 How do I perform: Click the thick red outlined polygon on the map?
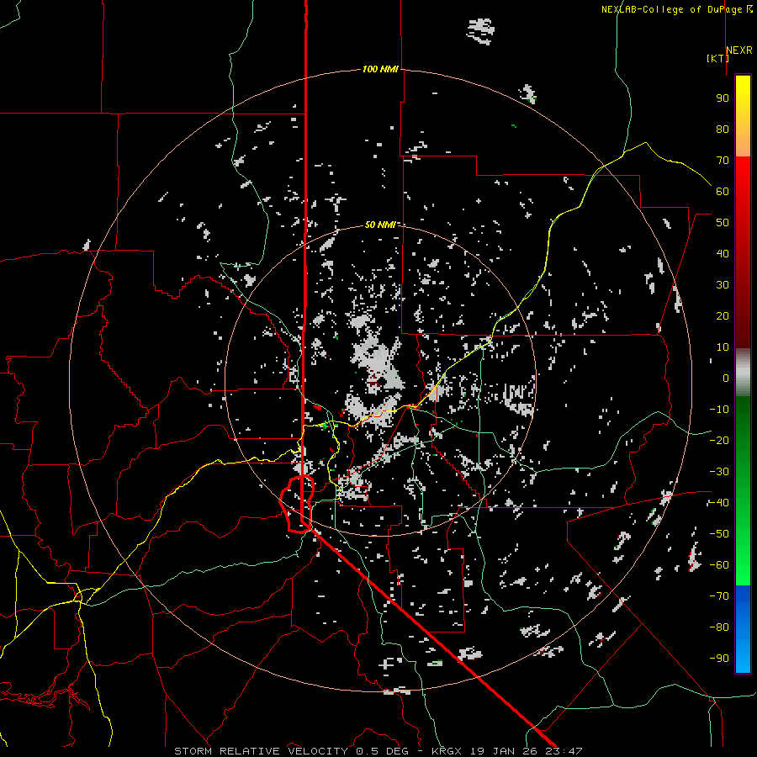(298, 504)
